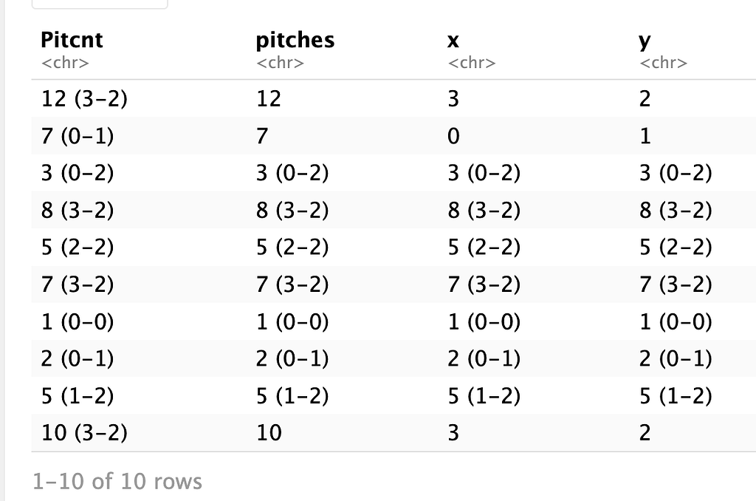Image resolution: width=756 pixels, height=501 pixels.
Task: Click x column cell reading 5 (2-2)
Action: click(484, 248)
